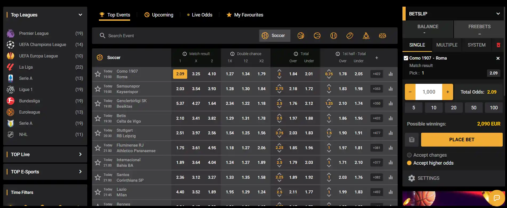The height and width of the screenshot is (208, 507).
Task: Click the UEFA Champions League ball icon
Action: pyautogui.click(x=10, y=45)
